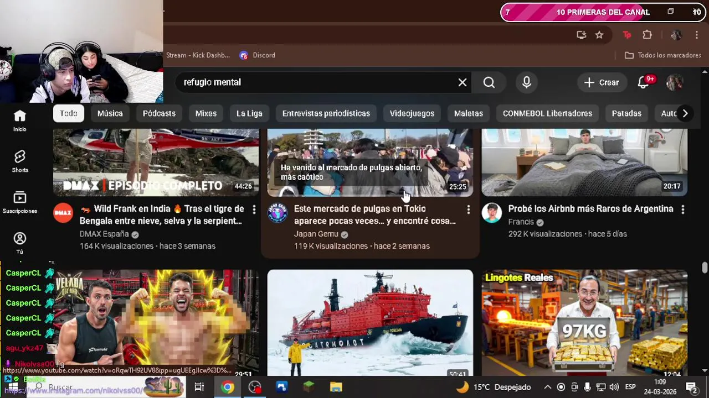709x398 pixels.
Task: Bookmark page with star icon
Action: coord(599,35)
